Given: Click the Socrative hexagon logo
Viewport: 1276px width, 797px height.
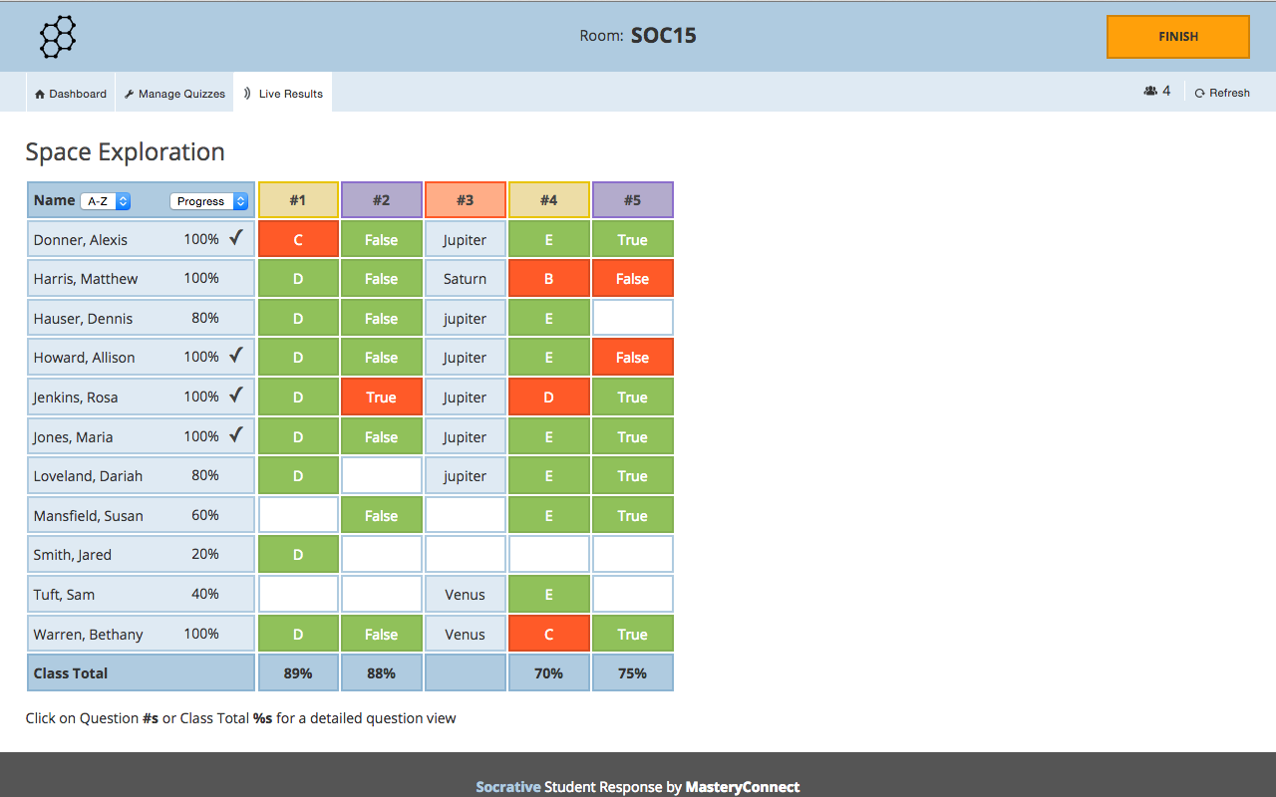Looking at the screenshot, I should (57, 36).
